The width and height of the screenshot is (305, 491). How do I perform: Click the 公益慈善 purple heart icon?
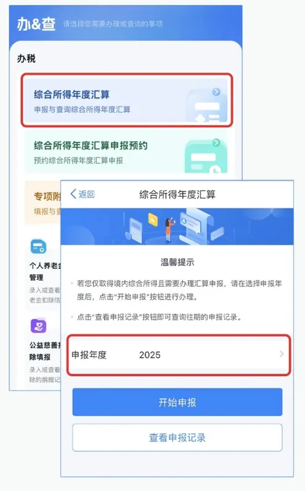click(38, 326)
